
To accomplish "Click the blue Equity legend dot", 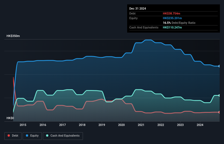I will point(27,136).
